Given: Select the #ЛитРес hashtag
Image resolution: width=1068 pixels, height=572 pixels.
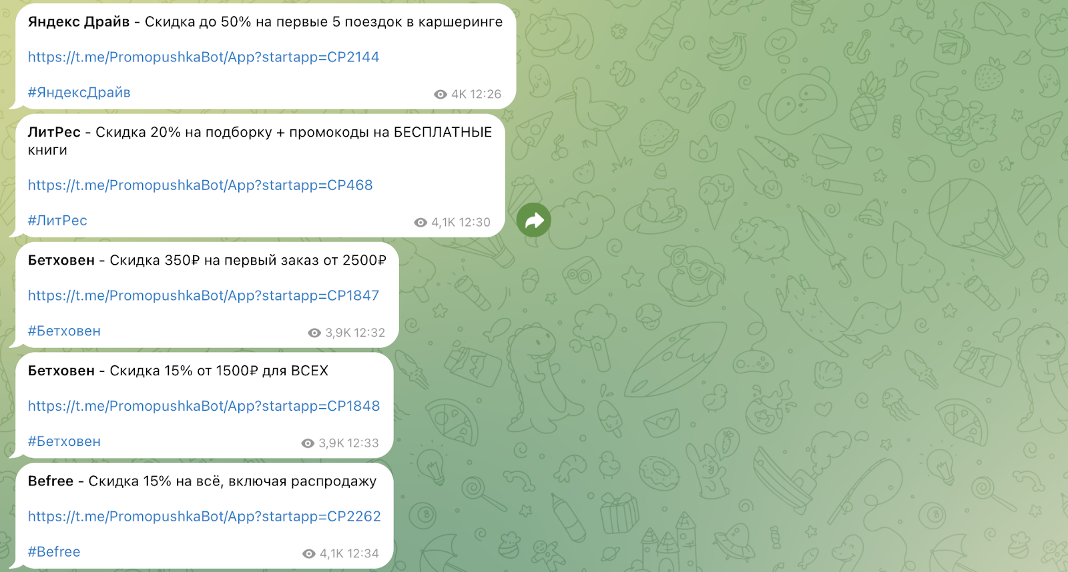Looking at the screenshot, I should (57, 221).
